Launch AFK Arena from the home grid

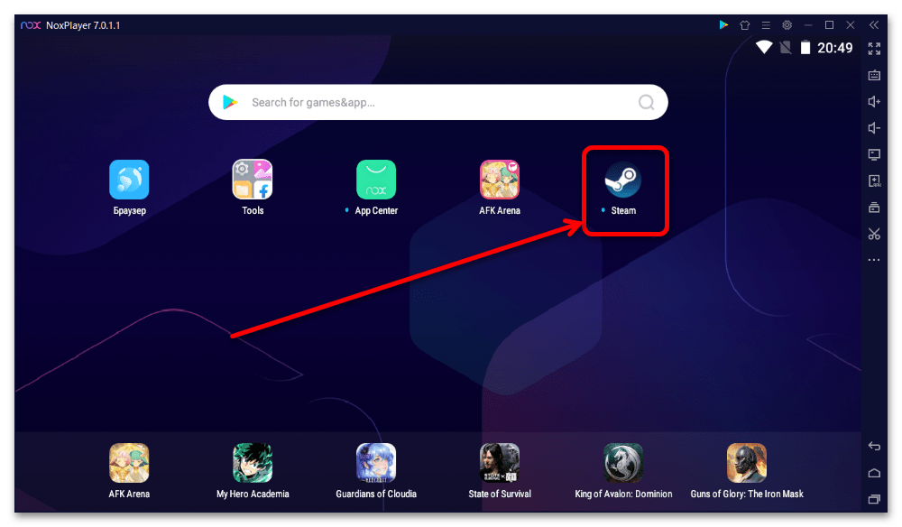[x=500, y=180]
